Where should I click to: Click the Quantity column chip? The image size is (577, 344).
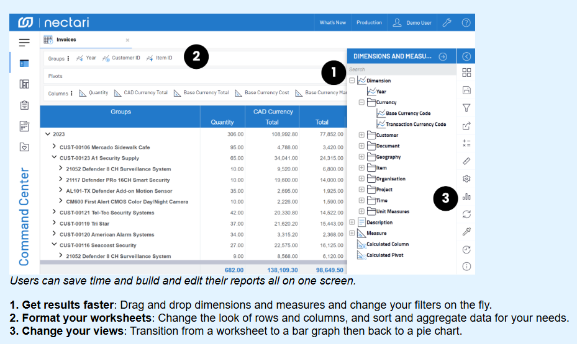pyautogui.click(x=93, y=93)
